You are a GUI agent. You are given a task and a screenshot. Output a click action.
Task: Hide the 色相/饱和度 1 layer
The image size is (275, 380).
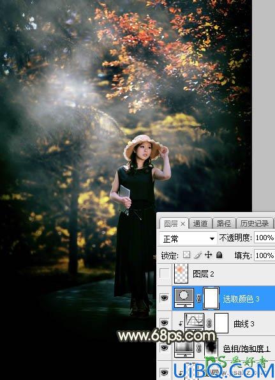pyautogui.click(x=165, y=348)
